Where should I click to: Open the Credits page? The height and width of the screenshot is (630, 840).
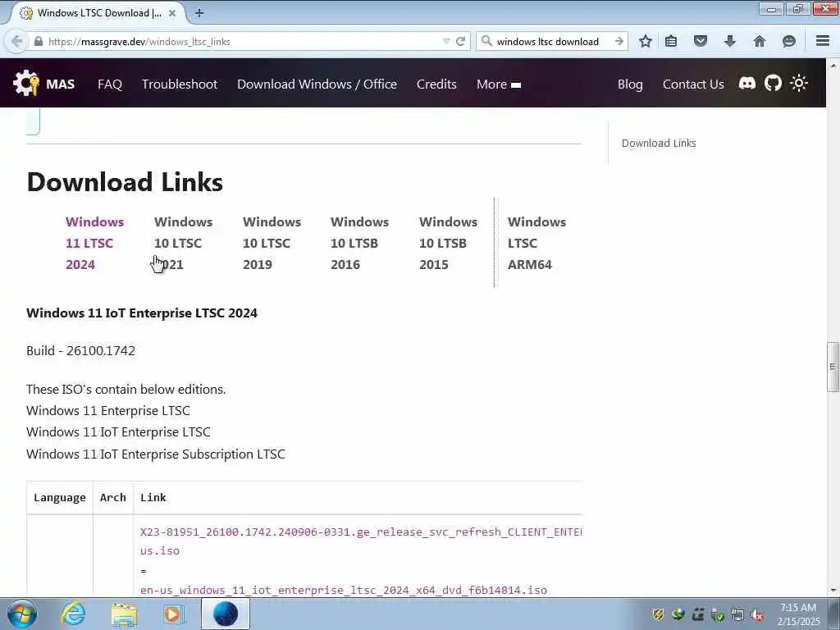pyautogui.click(x=436, y=84)
